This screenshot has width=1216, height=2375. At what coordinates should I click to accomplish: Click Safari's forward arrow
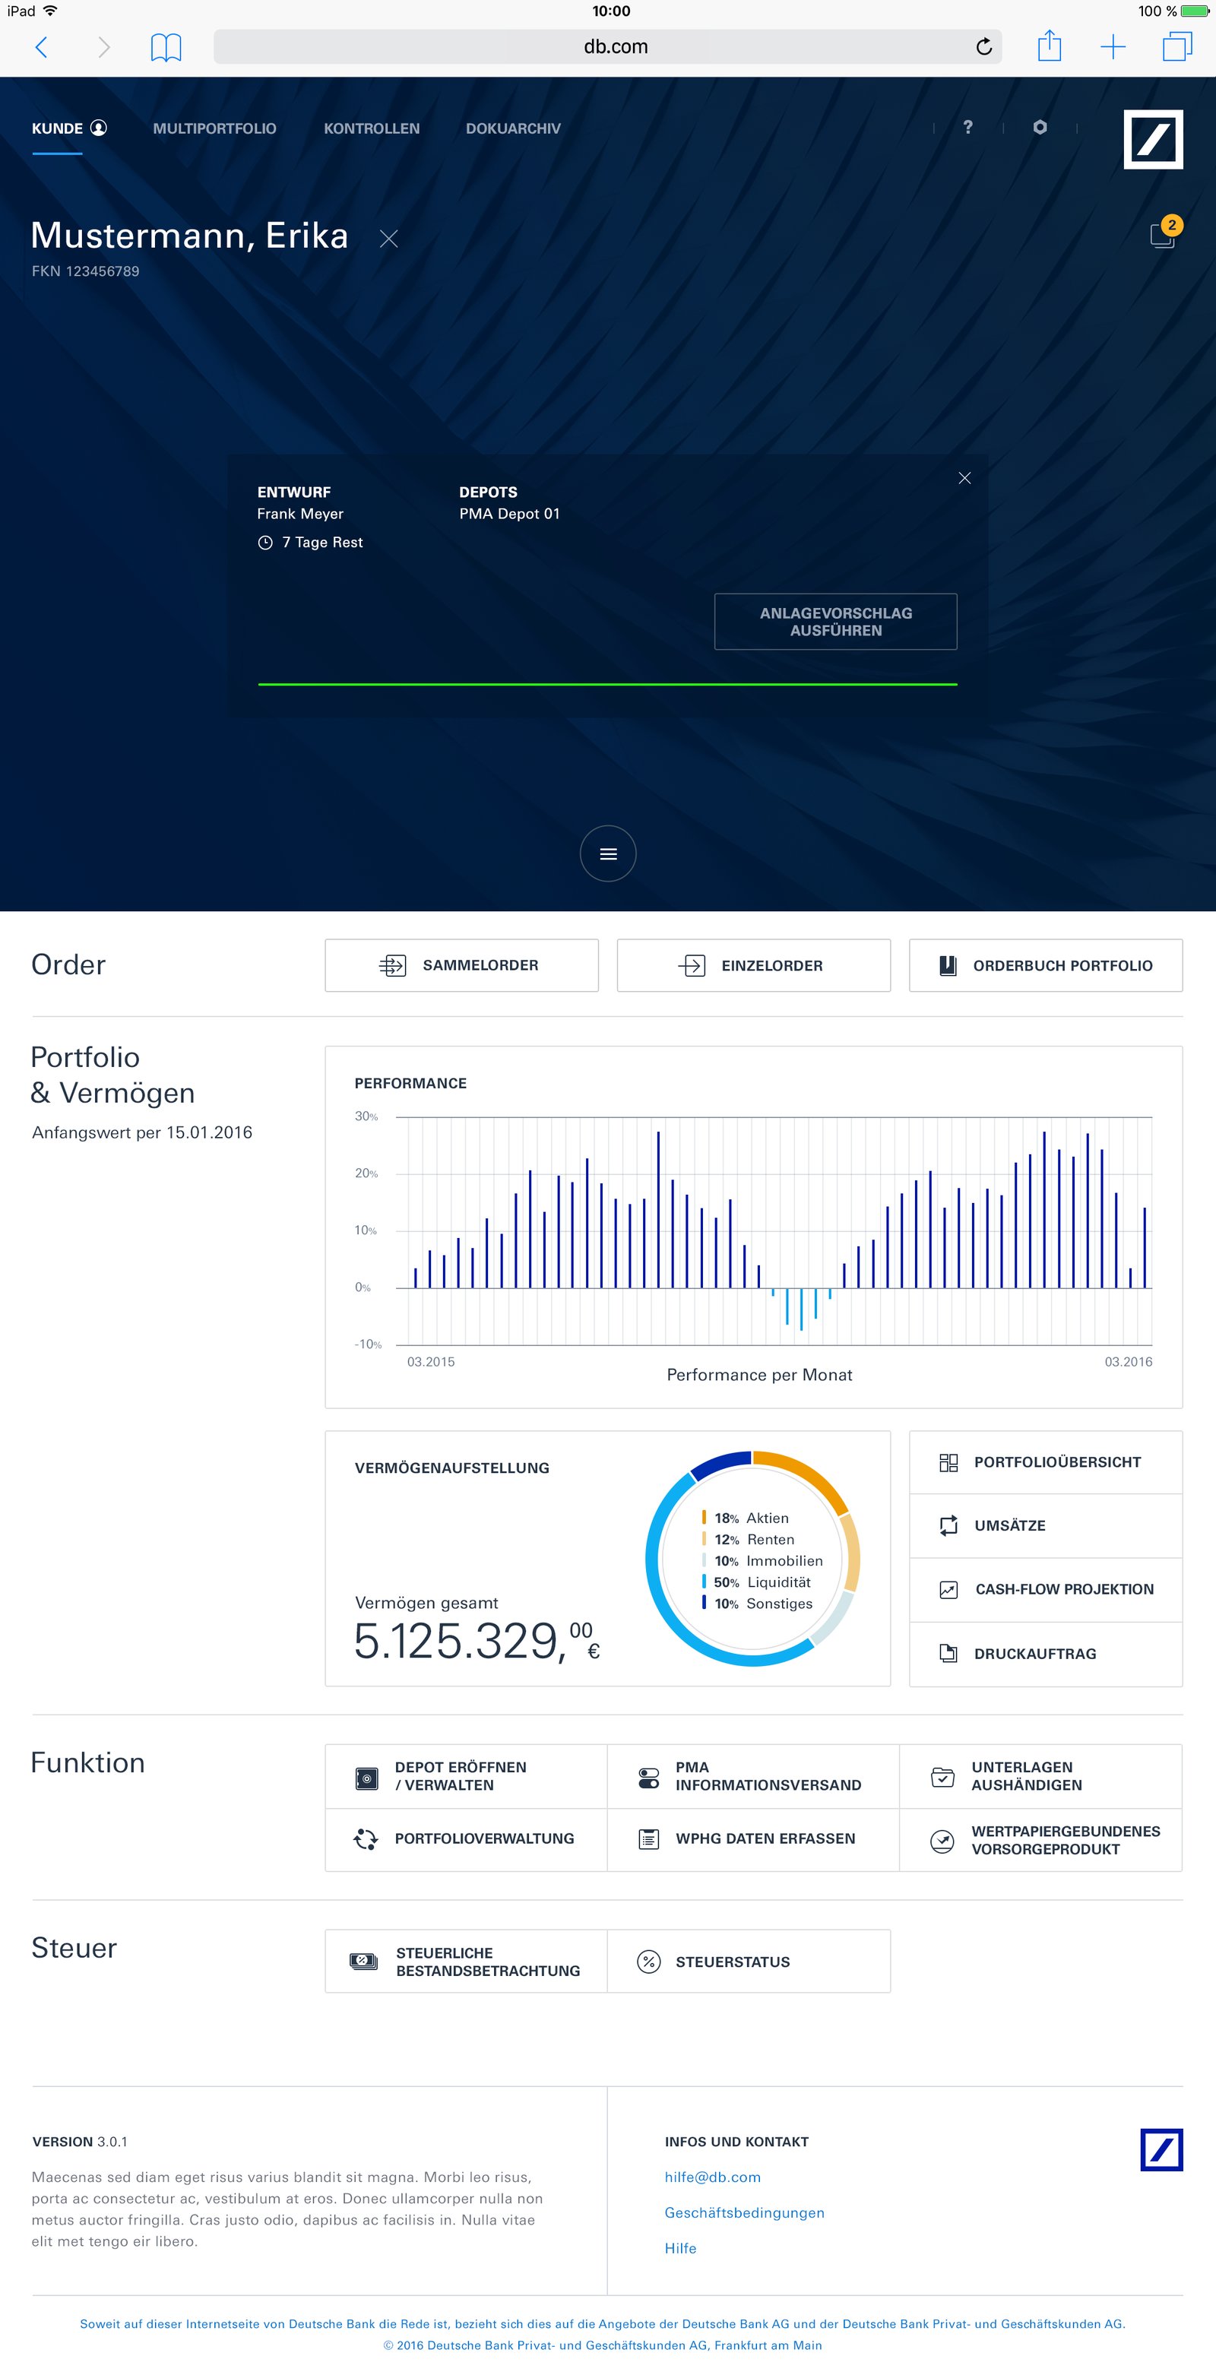pyautogui.click(x=104, y=47)
